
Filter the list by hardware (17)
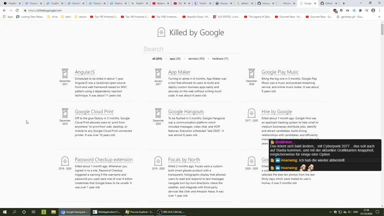click(220, 58)
